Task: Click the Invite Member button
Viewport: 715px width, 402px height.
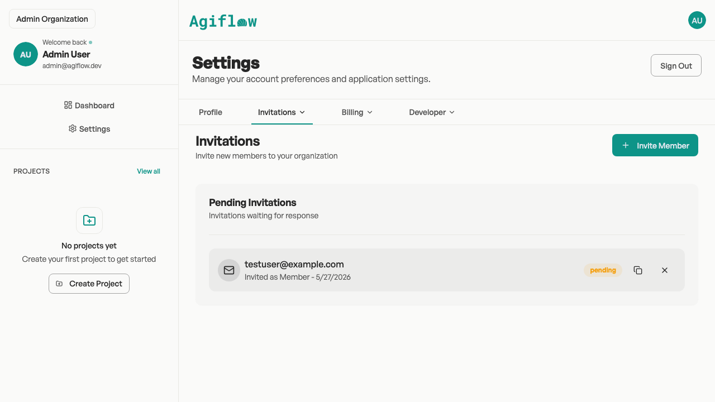Action: (x=655, y=145)
